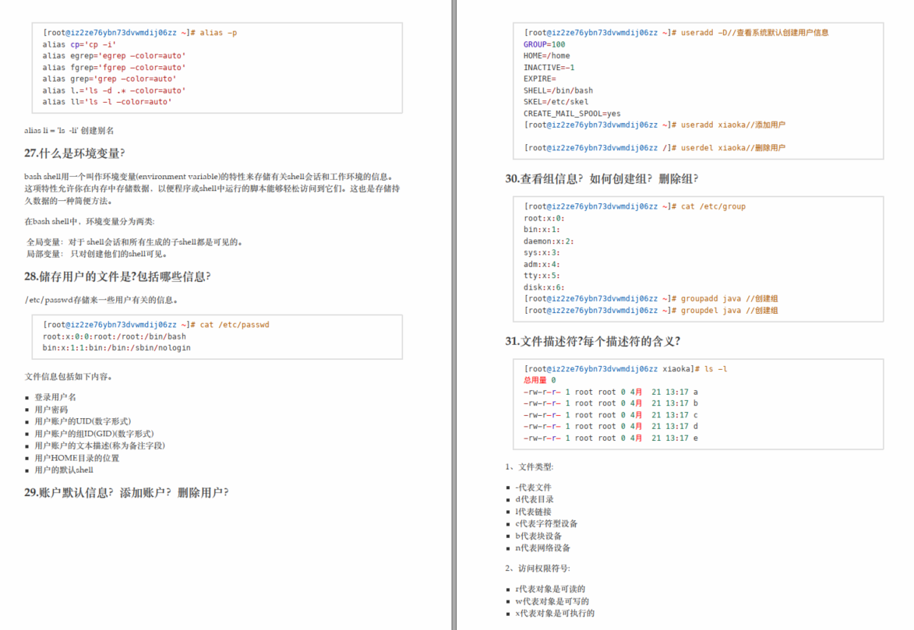Screen dimensions: 914x630
Task: Click the 'cat /etc/group' command
Action: (x=634, y=206)
